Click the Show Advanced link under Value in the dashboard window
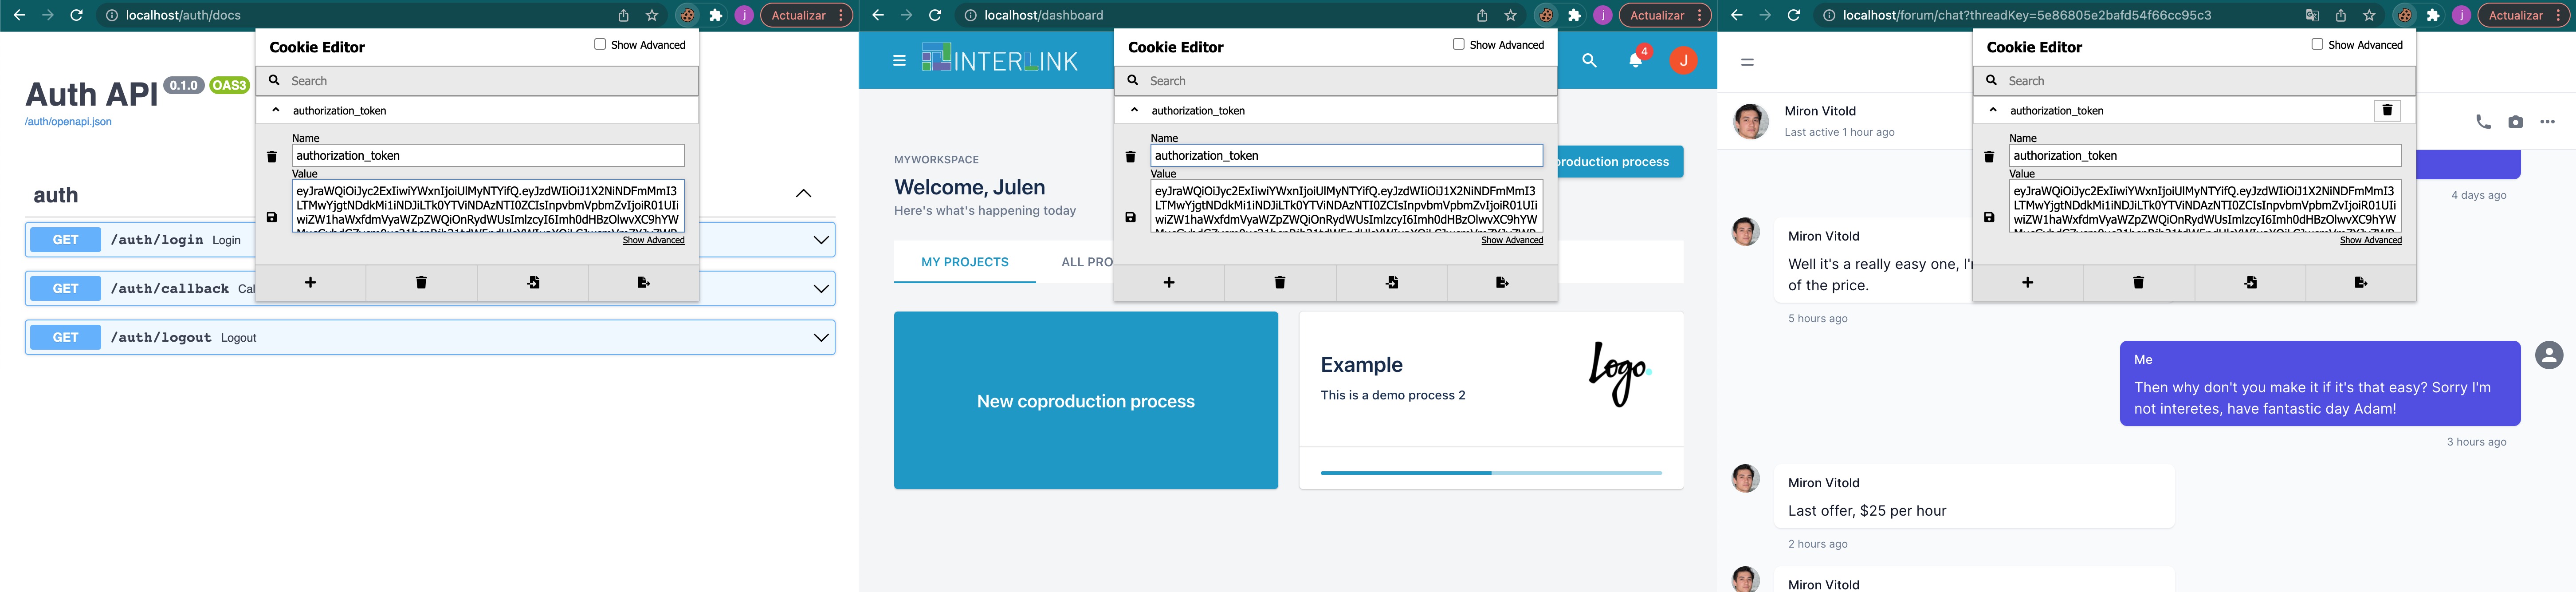 [x=1512, y=240]
